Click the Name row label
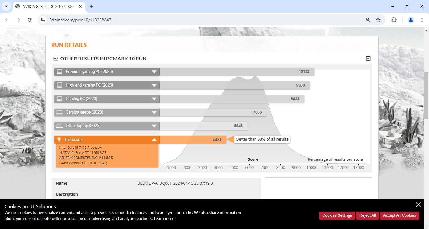The width and height of the screenshot is (429, 229). point(62,183)
